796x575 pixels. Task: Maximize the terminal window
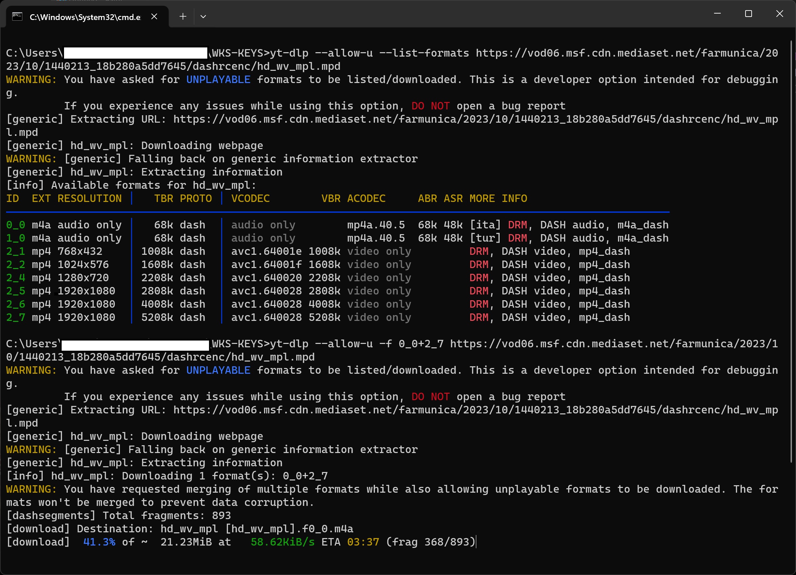pyautogui.click(x=749, y=14)
